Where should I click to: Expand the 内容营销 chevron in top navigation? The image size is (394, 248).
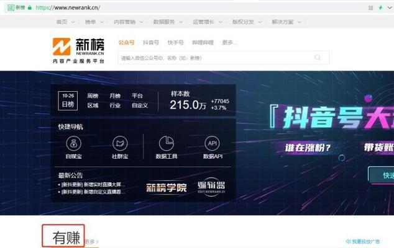(142, 22)
